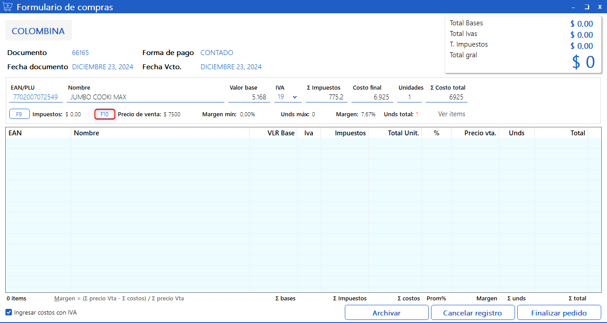This screenshot has height=323, width=607.
Task: Click the VLR Base column header
Action: (273, 133)
